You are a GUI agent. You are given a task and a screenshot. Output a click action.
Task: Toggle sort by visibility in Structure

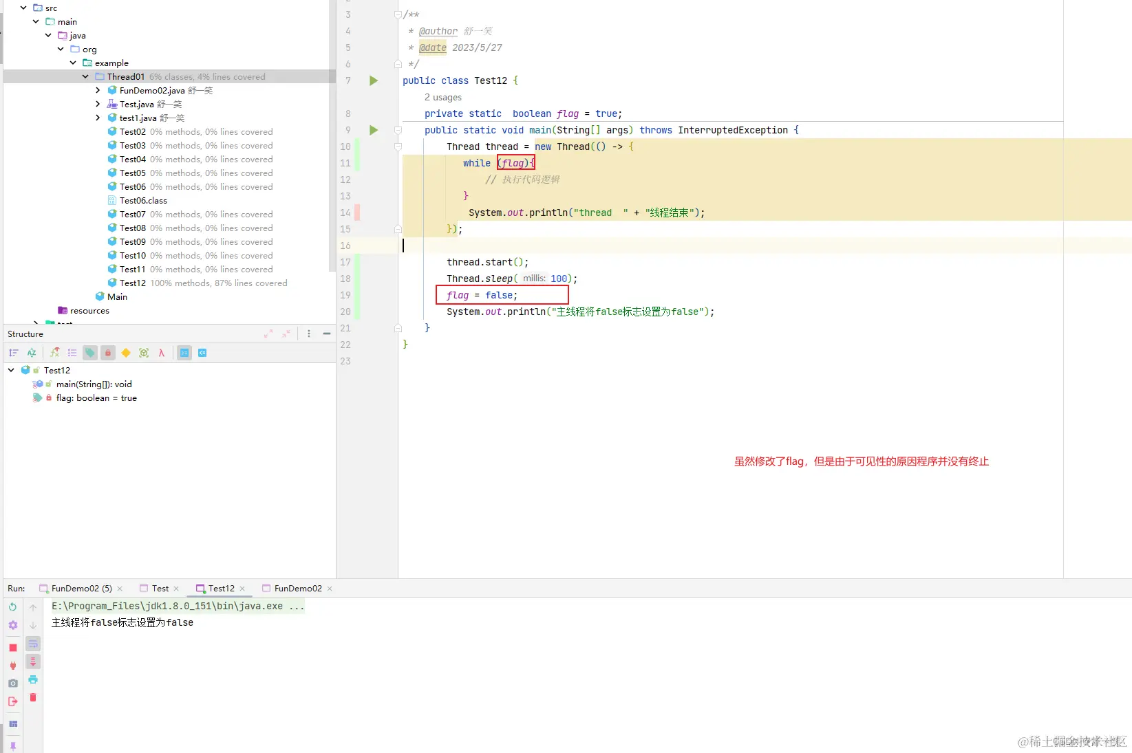(14, 353)
